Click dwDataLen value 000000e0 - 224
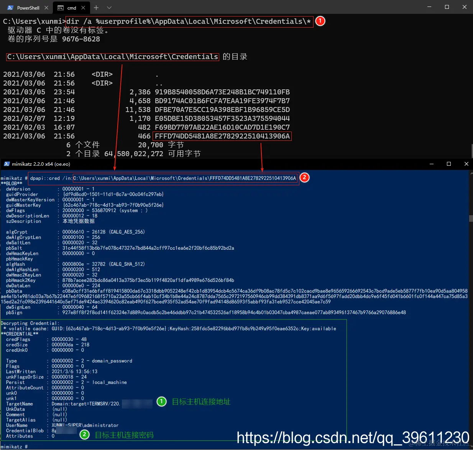Viewport: 473px width, 450px height. [x=81, y=286]
